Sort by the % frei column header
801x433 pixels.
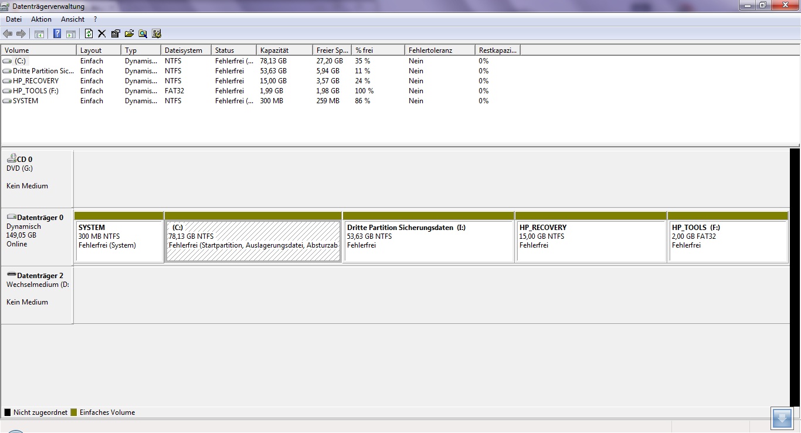coord(378,50)
